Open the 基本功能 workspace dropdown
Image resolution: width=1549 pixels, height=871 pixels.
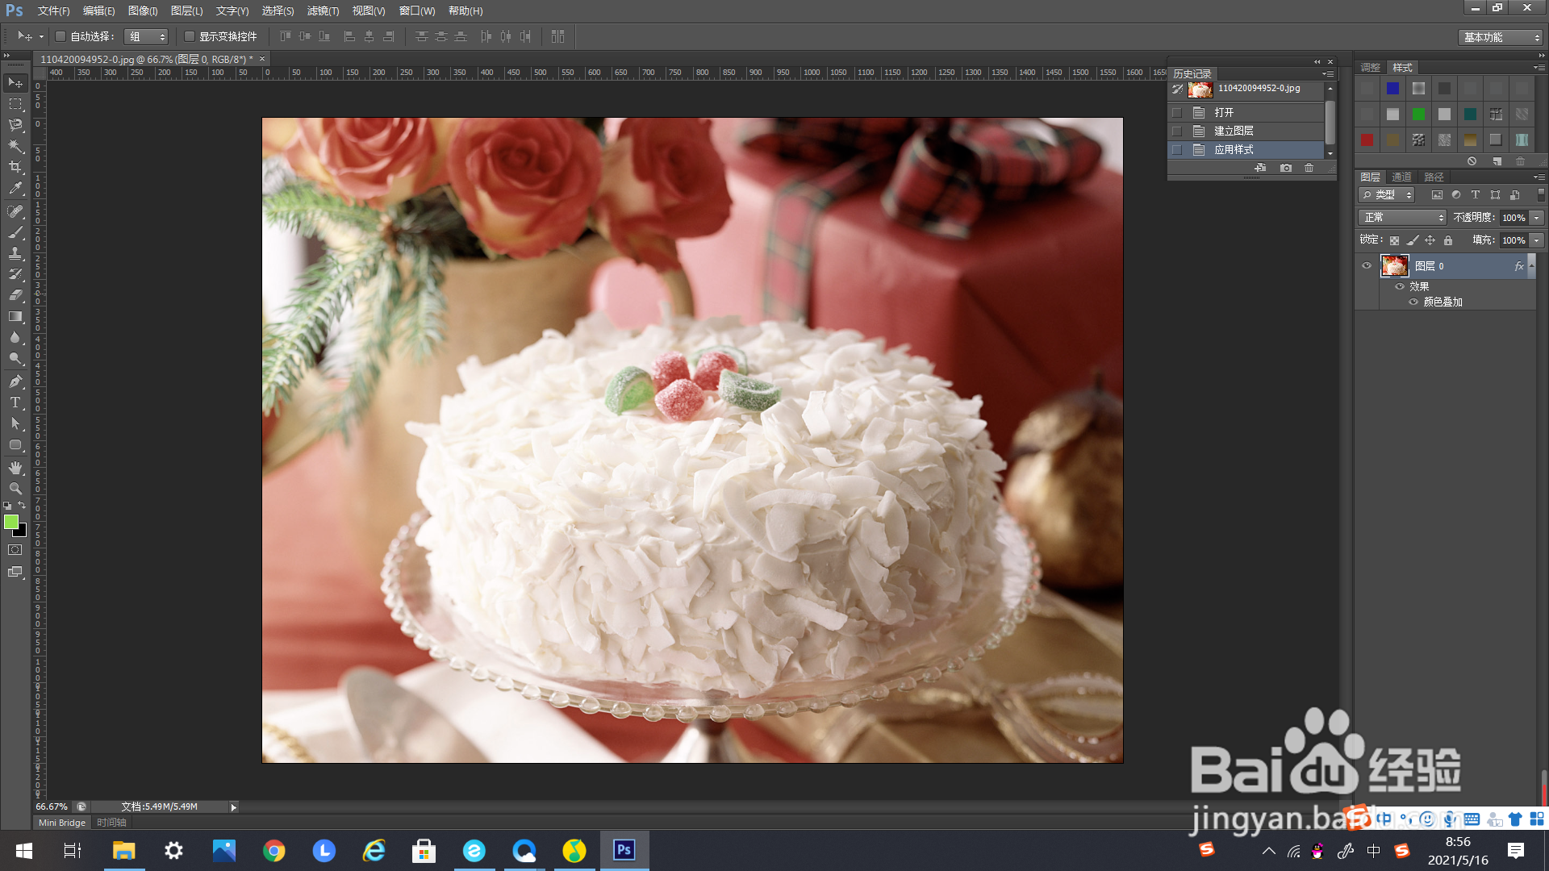(1501, 37)
